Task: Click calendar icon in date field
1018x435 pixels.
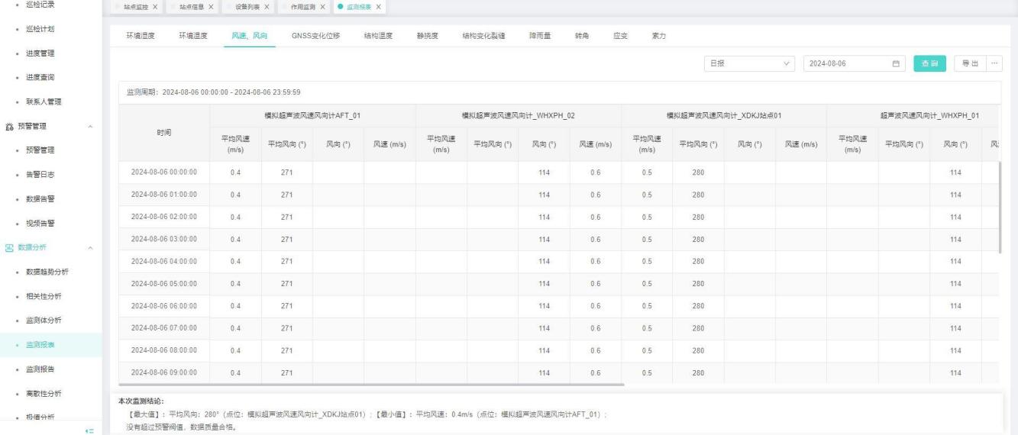Action: (x=896, y=64)
